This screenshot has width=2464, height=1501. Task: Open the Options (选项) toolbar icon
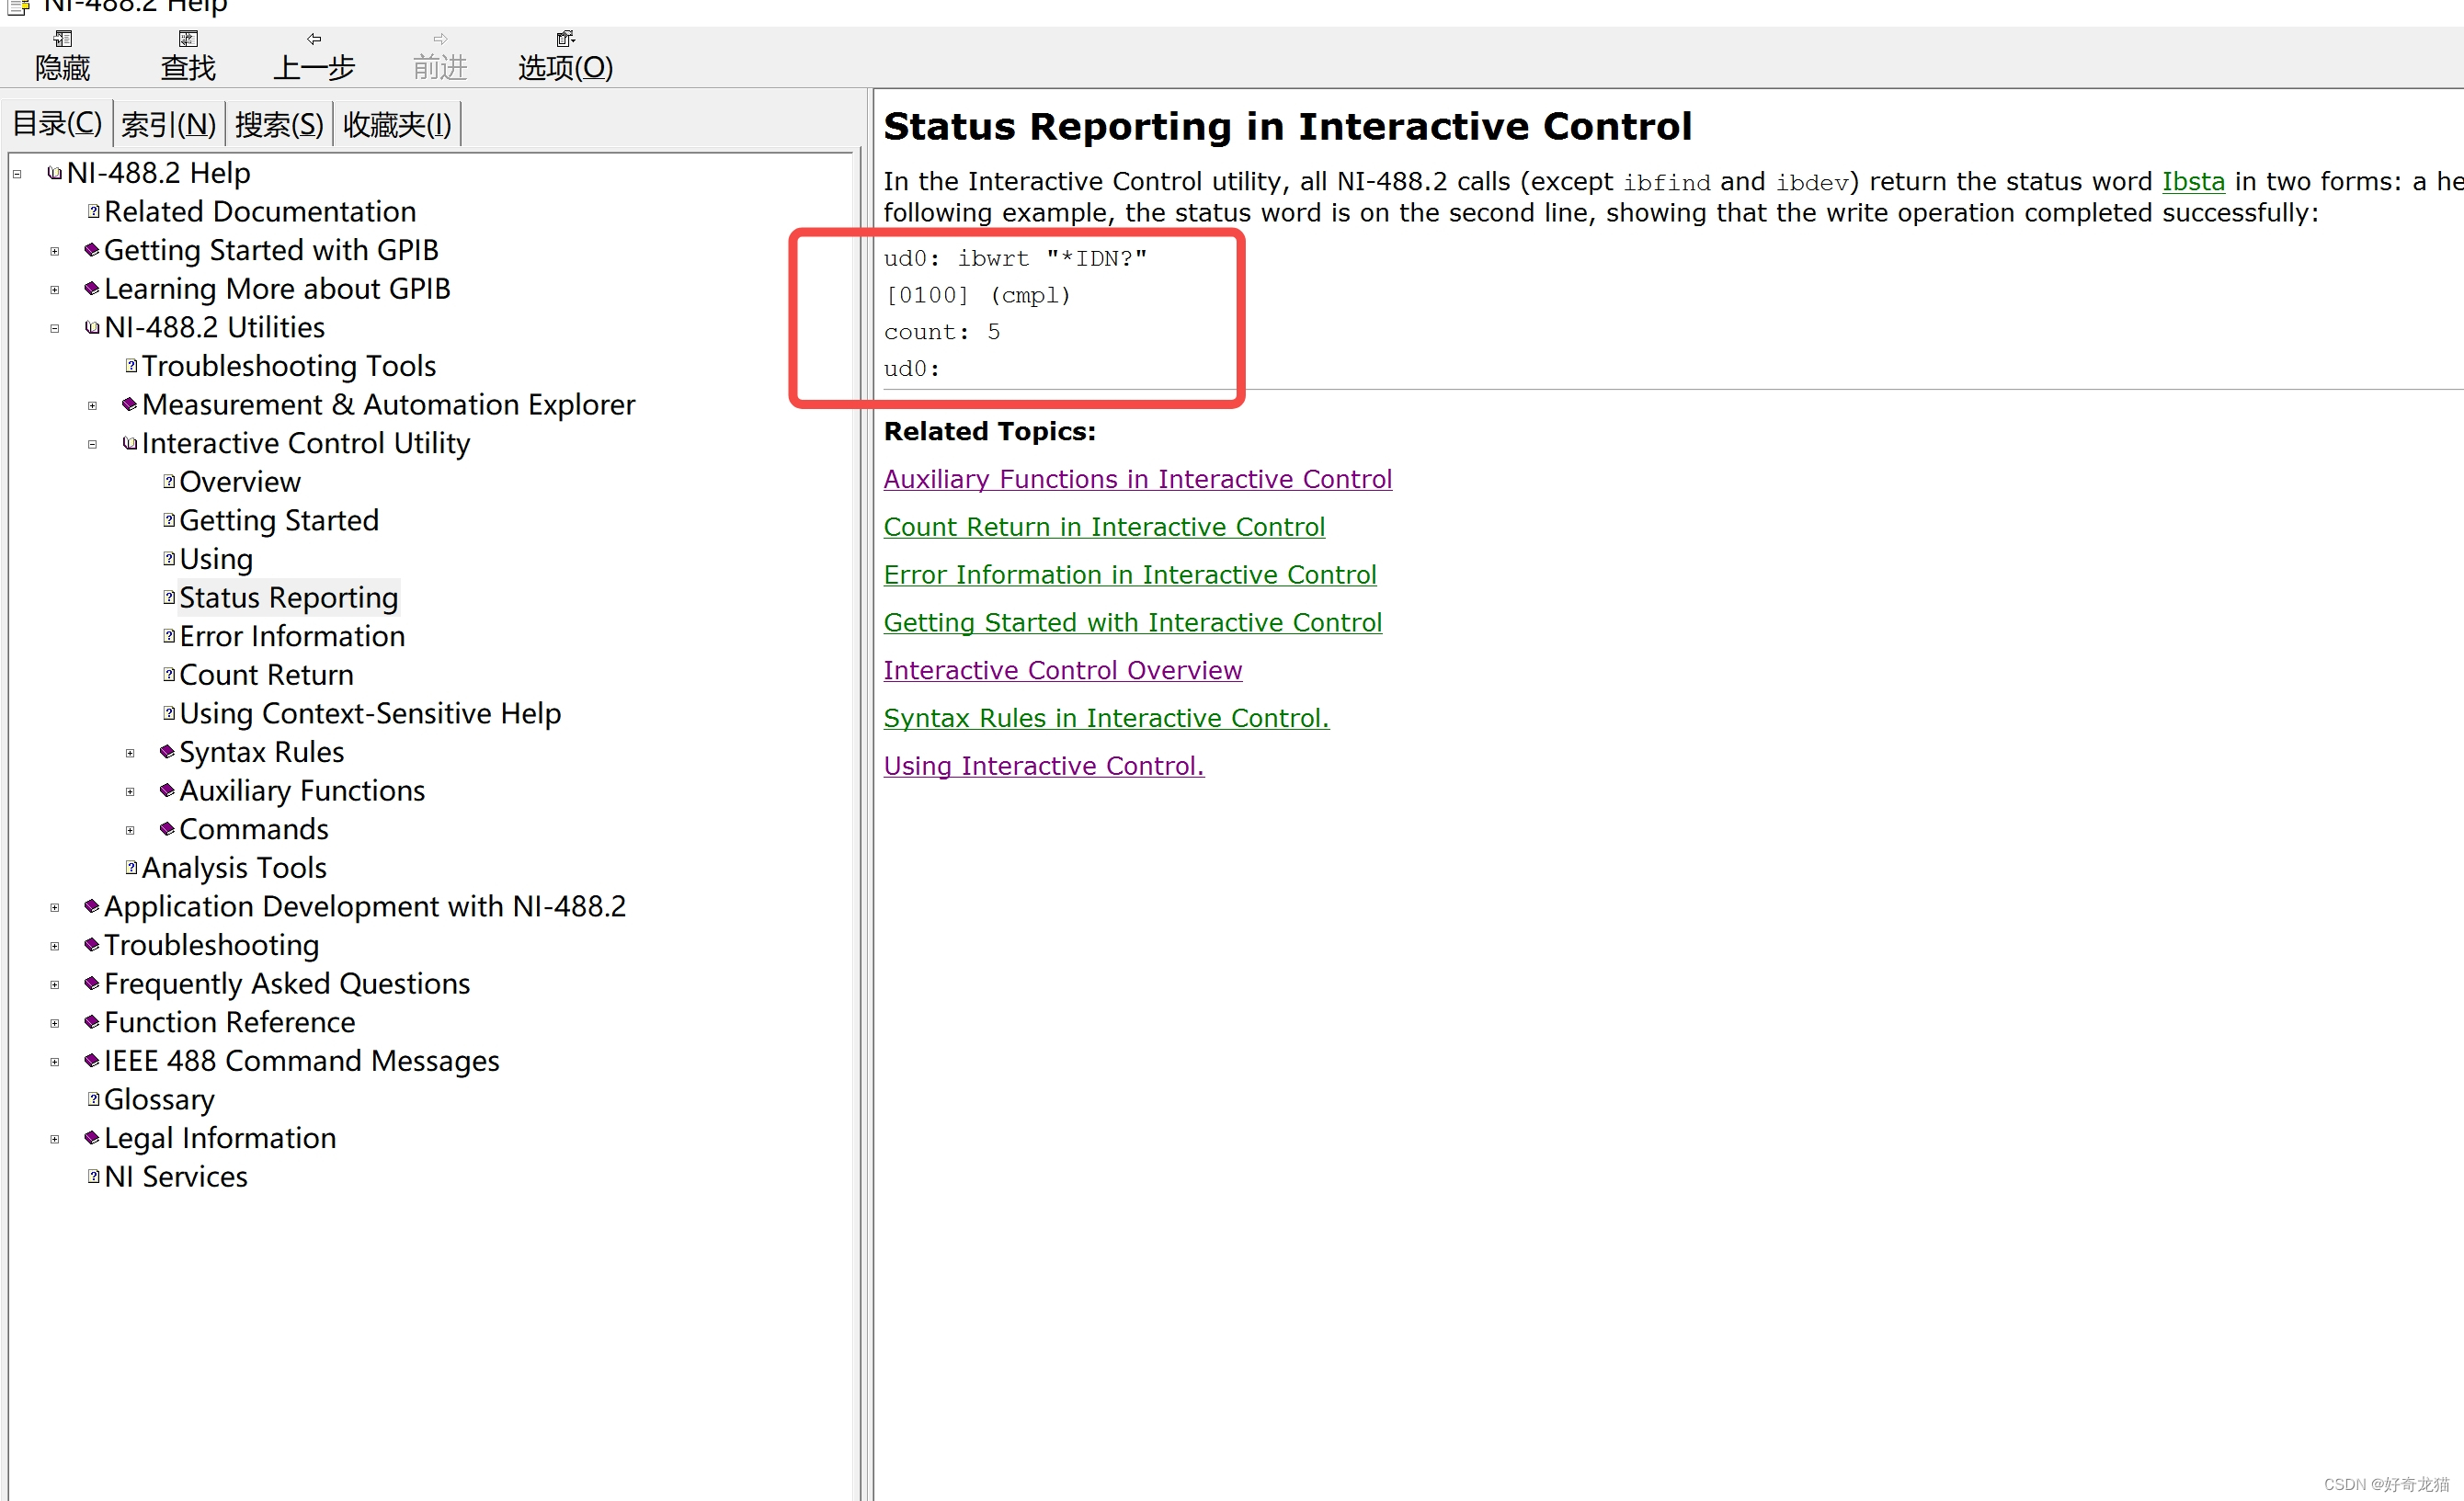[x=565, y=40]
